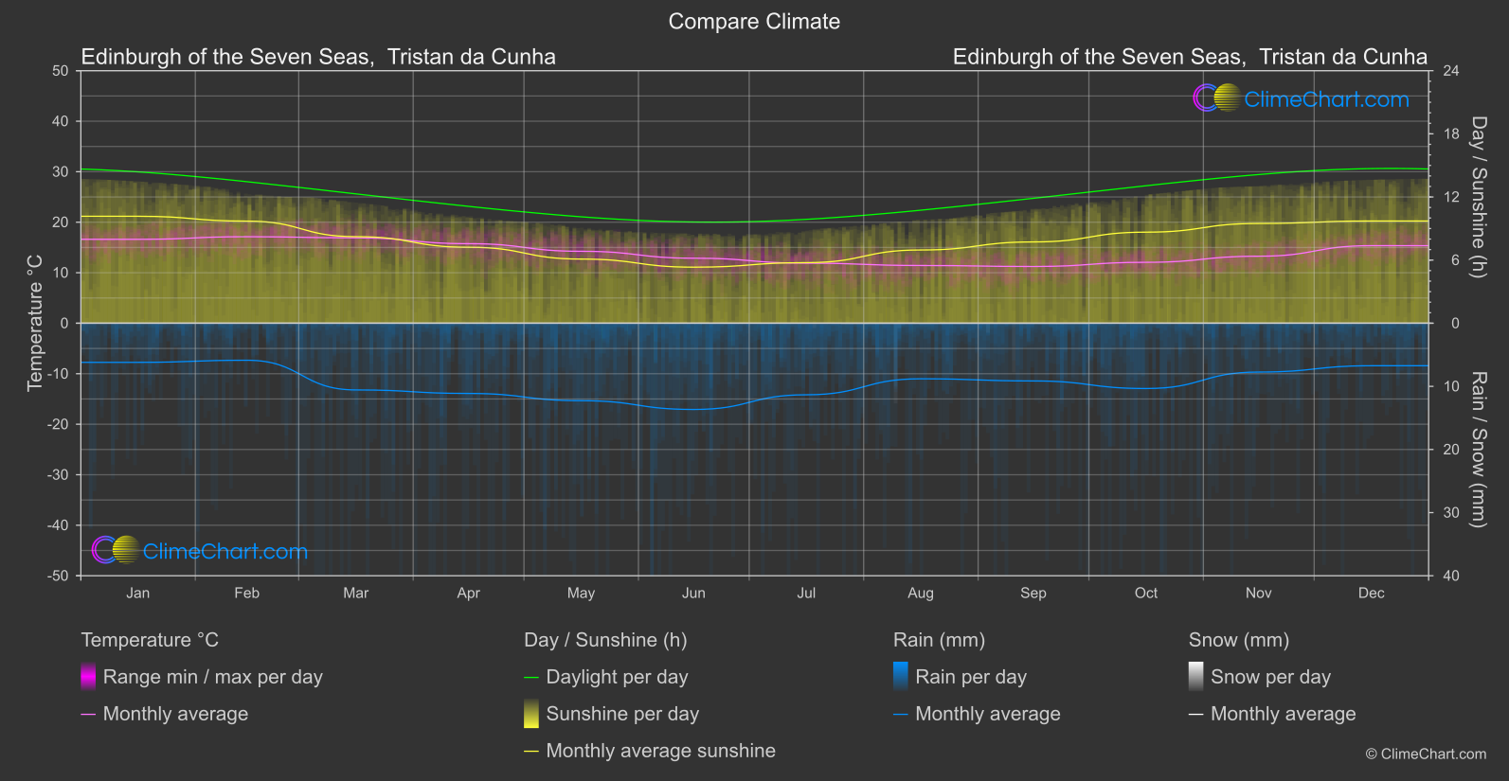Viewport: 1509px width, 781px height.
Task: Click the Mar month label on the axis
Action: tap(356, 593)
